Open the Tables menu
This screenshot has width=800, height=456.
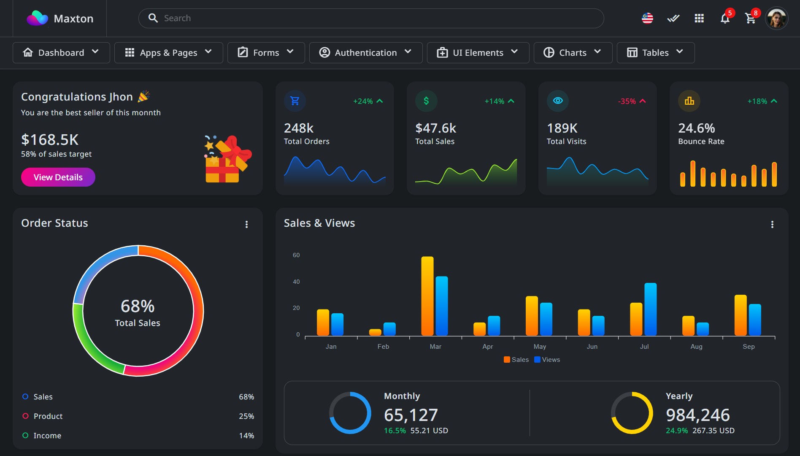[656, 53]
